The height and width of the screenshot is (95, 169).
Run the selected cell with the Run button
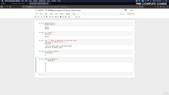[x=57, y=17]
